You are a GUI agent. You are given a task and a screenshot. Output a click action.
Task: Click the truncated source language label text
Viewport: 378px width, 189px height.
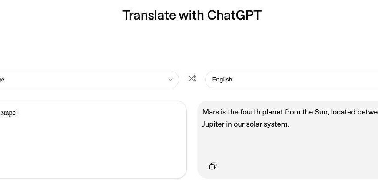tap(2, 80)
